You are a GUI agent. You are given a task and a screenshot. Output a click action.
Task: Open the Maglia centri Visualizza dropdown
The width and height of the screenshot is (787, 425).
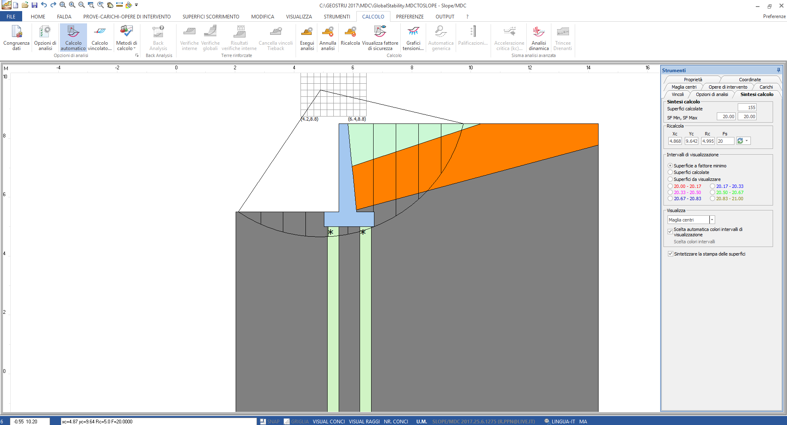[x=712, y=220]
